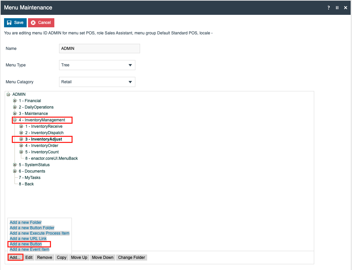Collapse the 4 - InventoryManagement folder
The image size is (352, 270).
[x=15, y=120]
